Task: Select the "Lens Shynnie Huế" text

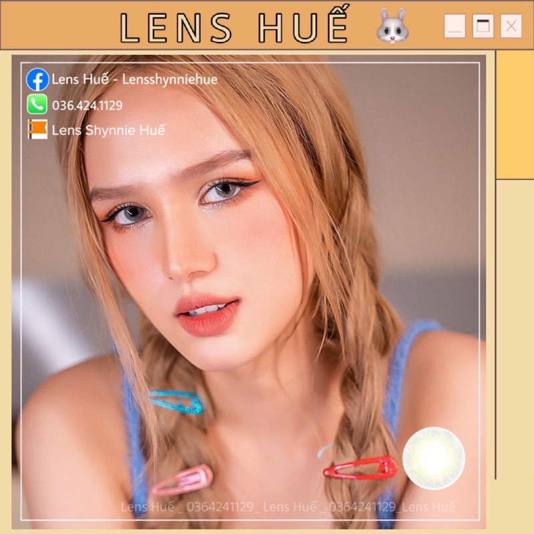Action: pos(109,130)
